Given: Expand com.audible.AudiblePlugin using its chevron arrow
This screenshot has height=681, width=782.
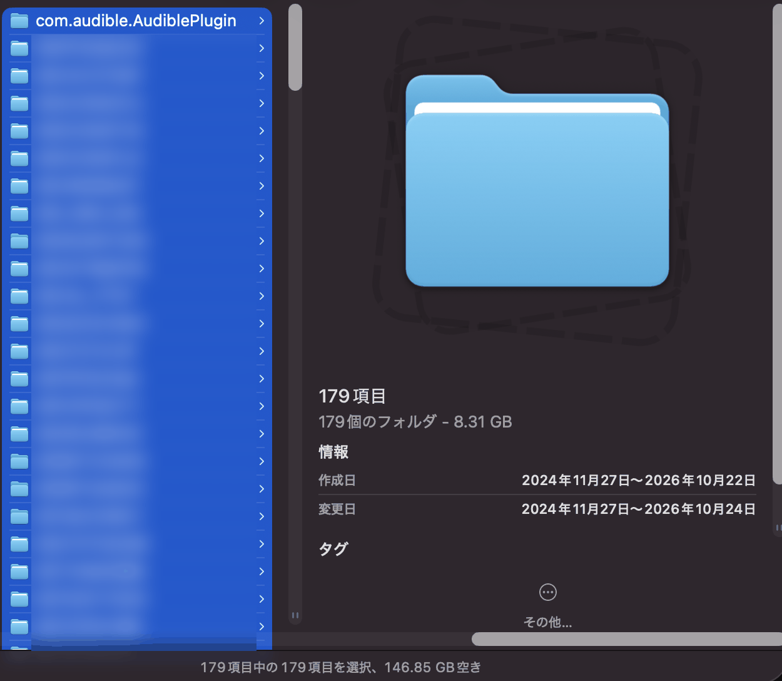Looking at the screenshot, I should point(262,21).
